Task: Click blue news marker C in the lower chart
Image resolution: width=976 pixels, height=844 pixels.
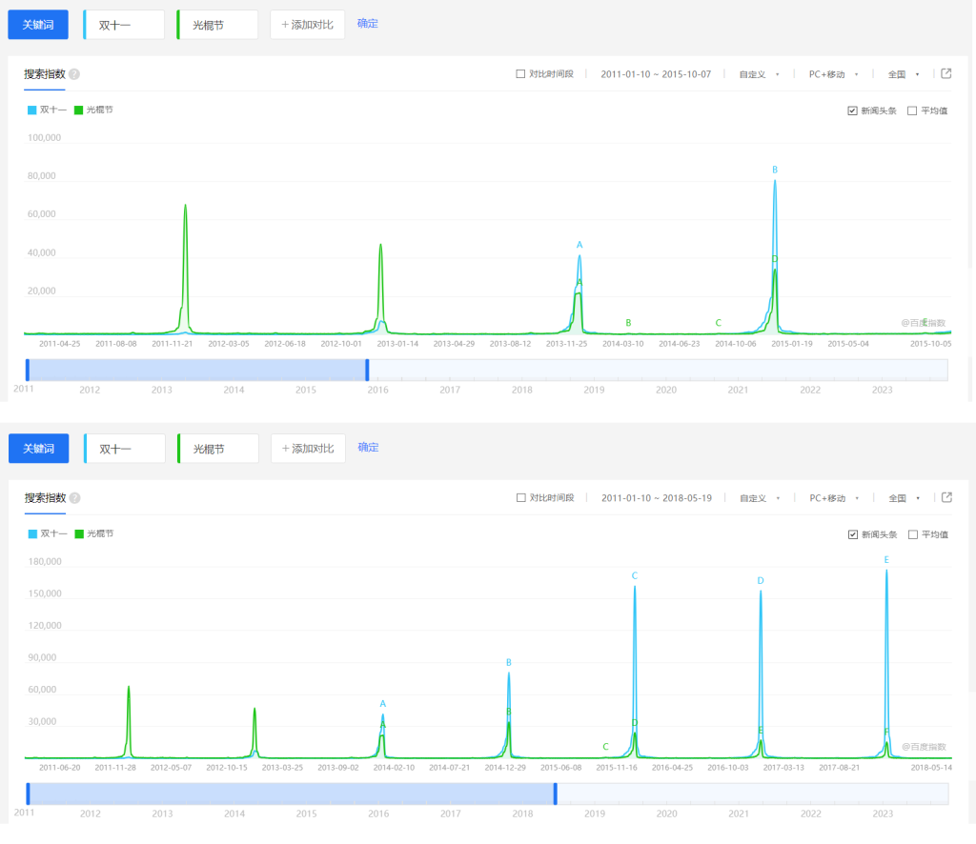Action: point(634,576)
